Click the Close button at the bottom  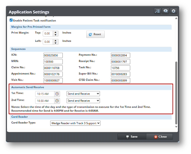pyautogui.click(x=160, y=137)
